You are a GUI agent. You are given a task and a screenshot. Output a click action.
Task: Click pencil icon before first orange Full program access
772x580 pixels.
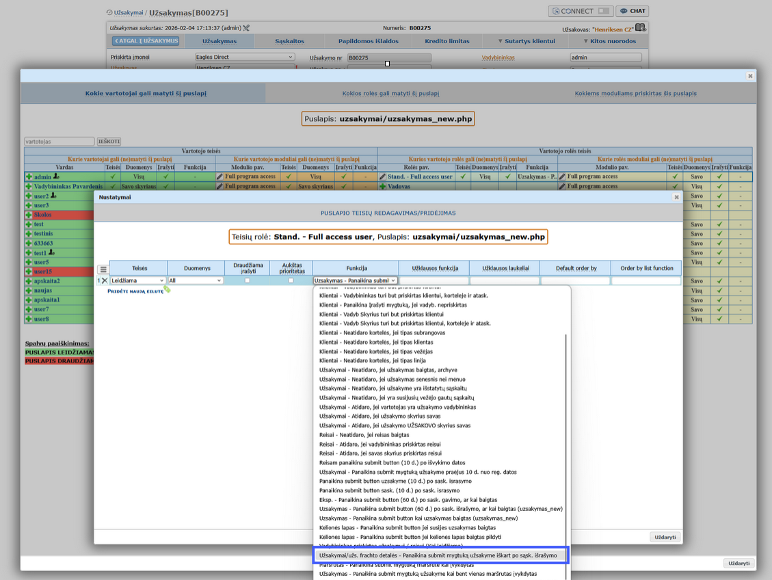click(x=219, y=176)
